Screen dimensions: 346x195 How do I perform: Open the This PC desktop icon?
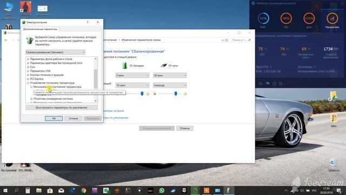9,11
